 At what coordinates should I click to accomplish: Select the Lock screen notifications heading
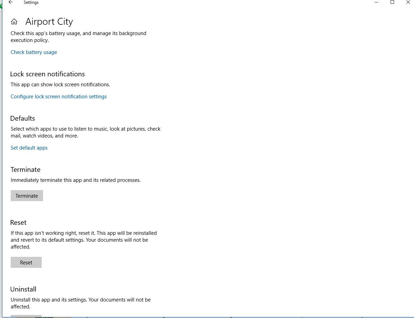pyautogui.click(x=48, y=74)
